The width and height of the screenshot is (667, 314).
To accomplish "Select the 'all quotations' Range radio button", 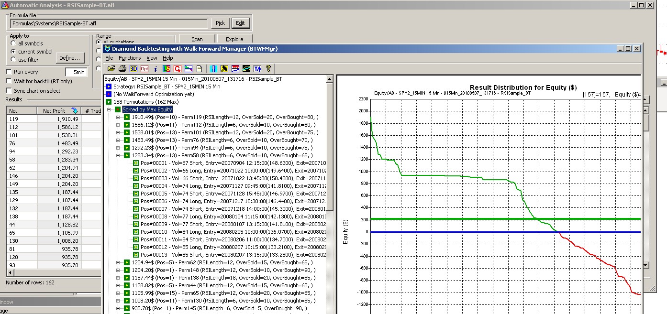I will pos(99,42).
